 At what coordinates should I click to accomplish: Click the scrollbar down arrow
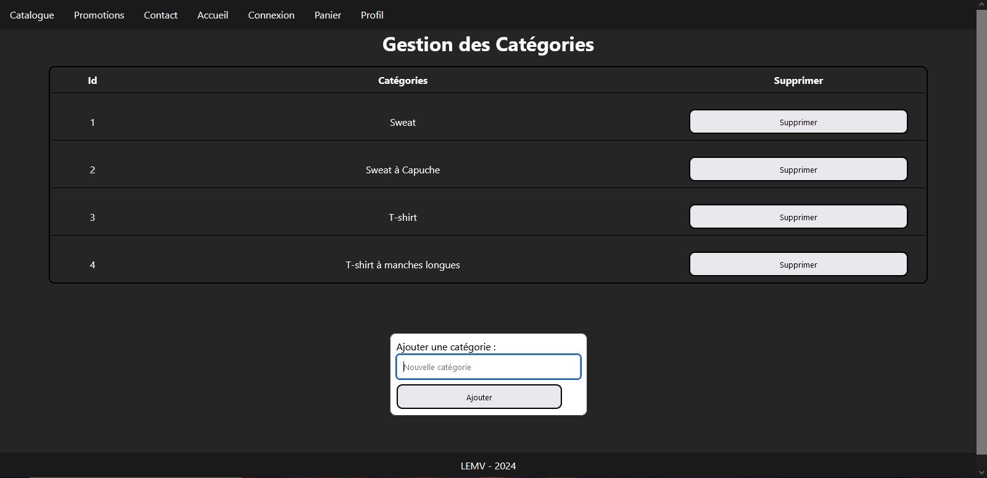pyautogui.click(x=981, y=472)
